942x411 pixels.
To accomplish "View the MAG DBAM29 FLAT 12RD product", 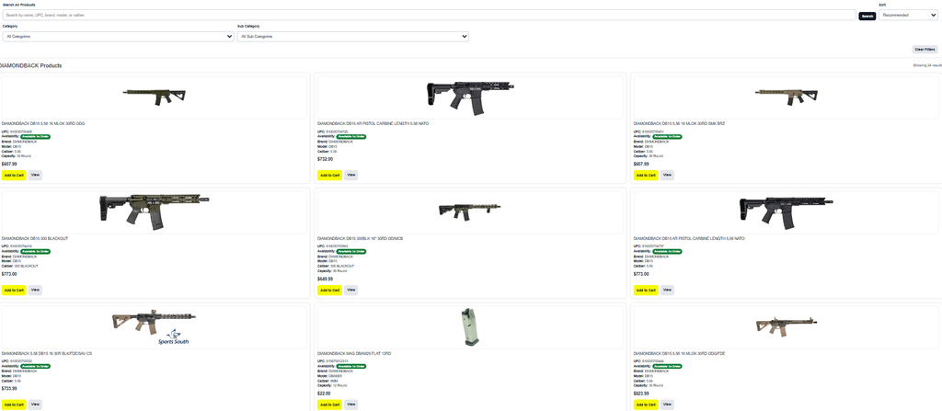I will click(x=350, y=405).
